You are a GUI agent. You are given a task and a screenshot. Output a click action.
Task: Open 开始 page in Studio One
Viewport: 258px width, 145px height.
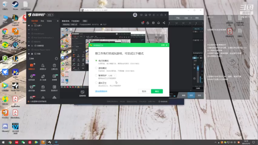[x=178, y=18]
